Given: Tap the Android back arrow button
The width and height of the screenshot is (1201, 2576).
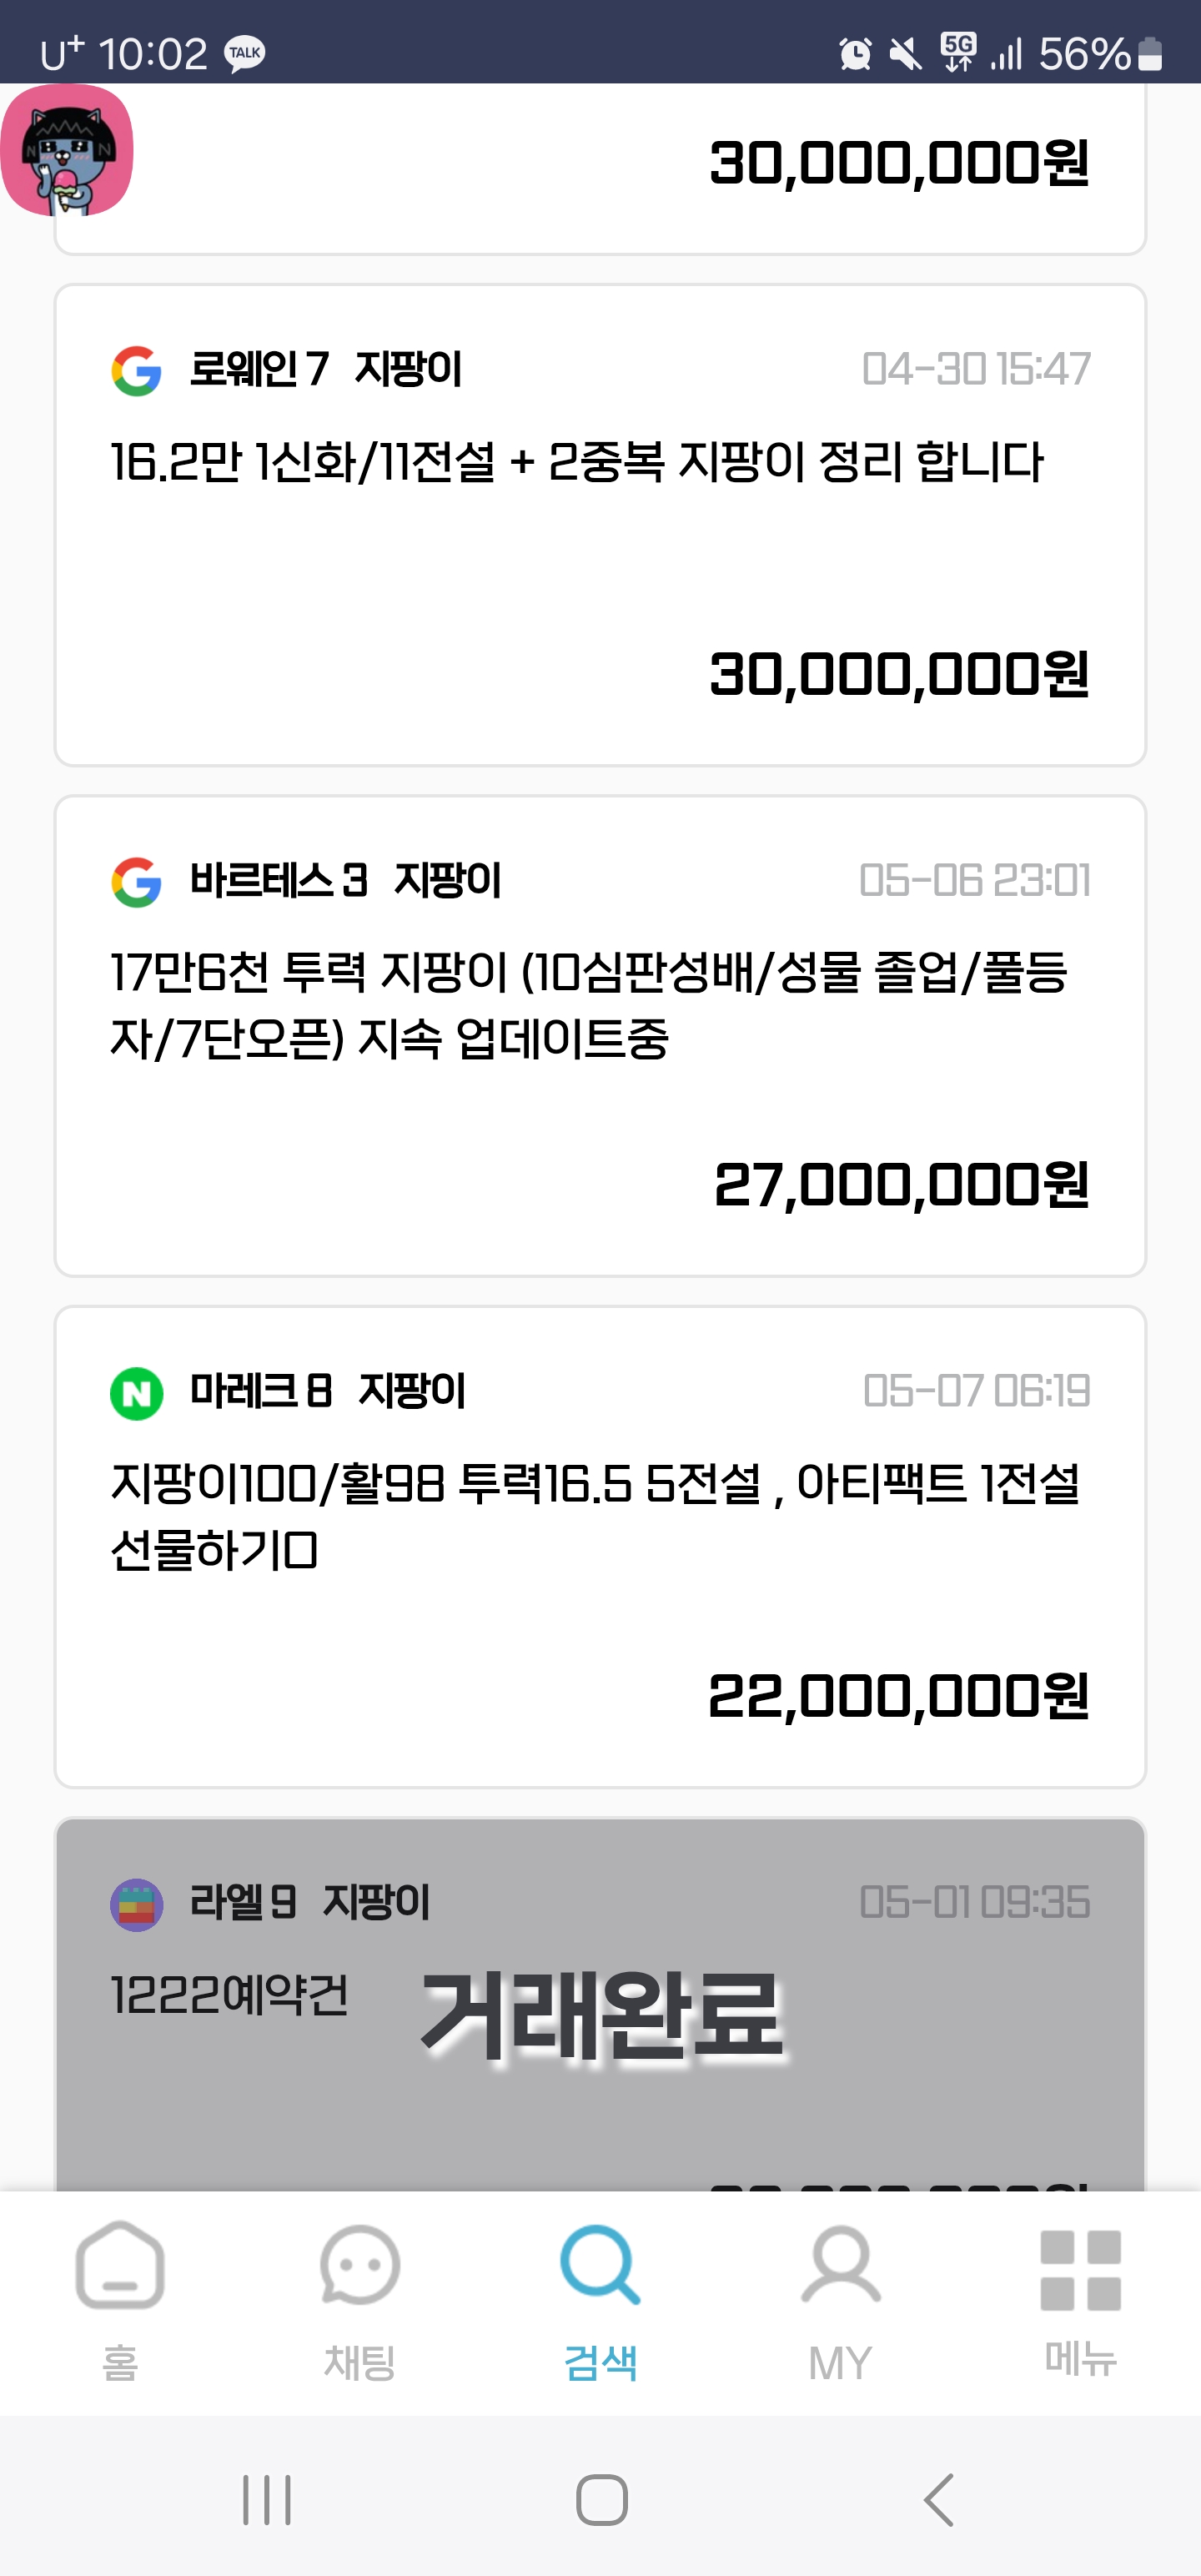Looking at the screenshot, I should pos(938,2500).
